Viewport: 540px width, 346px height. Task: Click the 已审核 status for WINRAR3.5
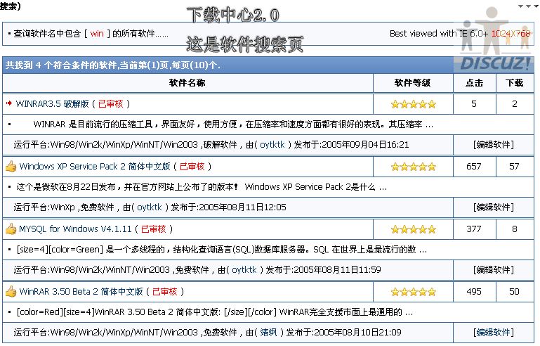[x=111, y=104]
